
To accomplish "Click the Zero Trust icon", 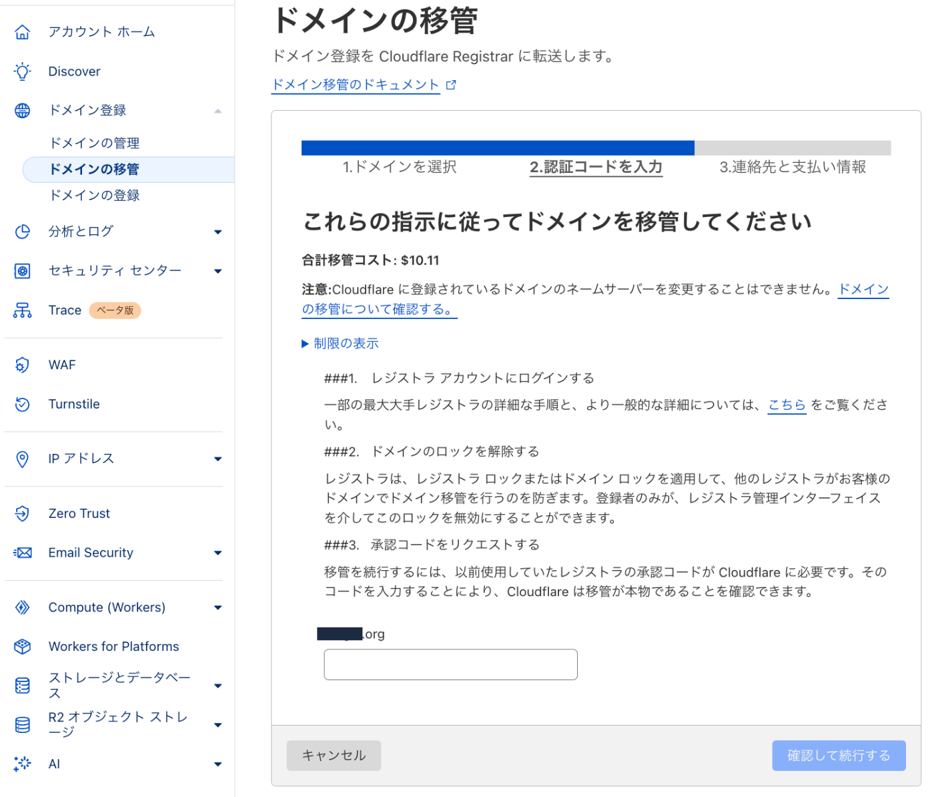I will 23,513.
